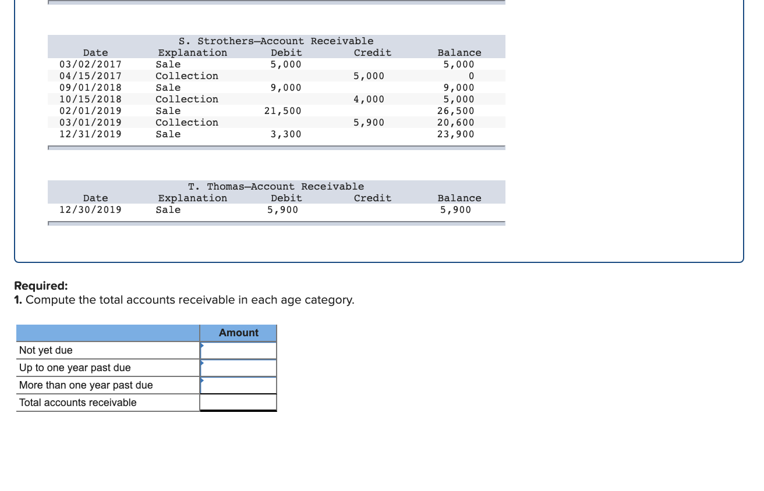Screen dimensions: 764x491
Task: Select the 03/01/2019 date entry
Action: [x=91, y=123]
